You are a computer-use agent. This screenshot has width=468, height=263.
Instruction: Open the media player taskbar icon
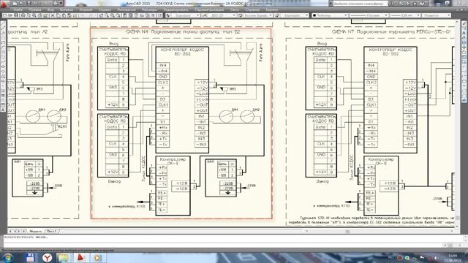point(97,257)
